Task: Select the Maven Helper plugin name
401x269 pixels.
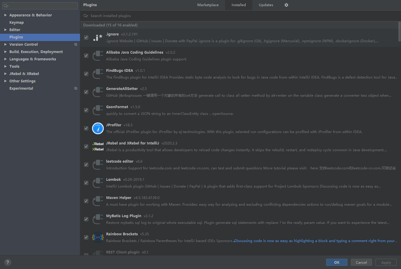Action: (x=119, y=198)
